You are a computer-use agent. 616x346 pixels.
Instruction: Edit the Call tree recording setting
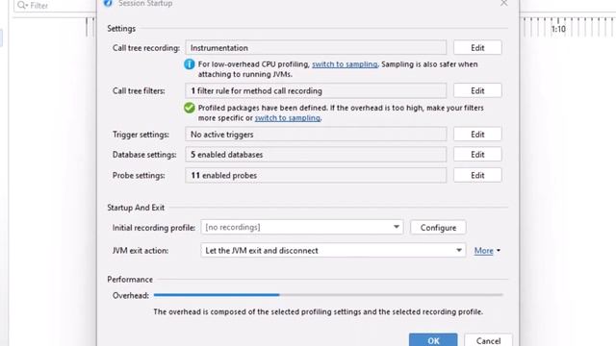(477, 48)
